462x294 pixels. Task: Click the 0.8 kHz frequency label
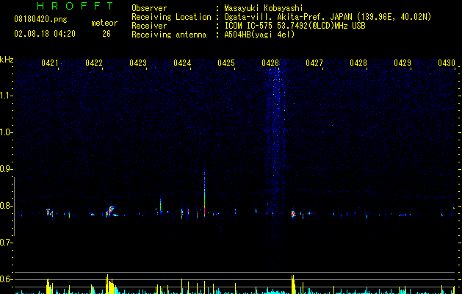point(5,206)
